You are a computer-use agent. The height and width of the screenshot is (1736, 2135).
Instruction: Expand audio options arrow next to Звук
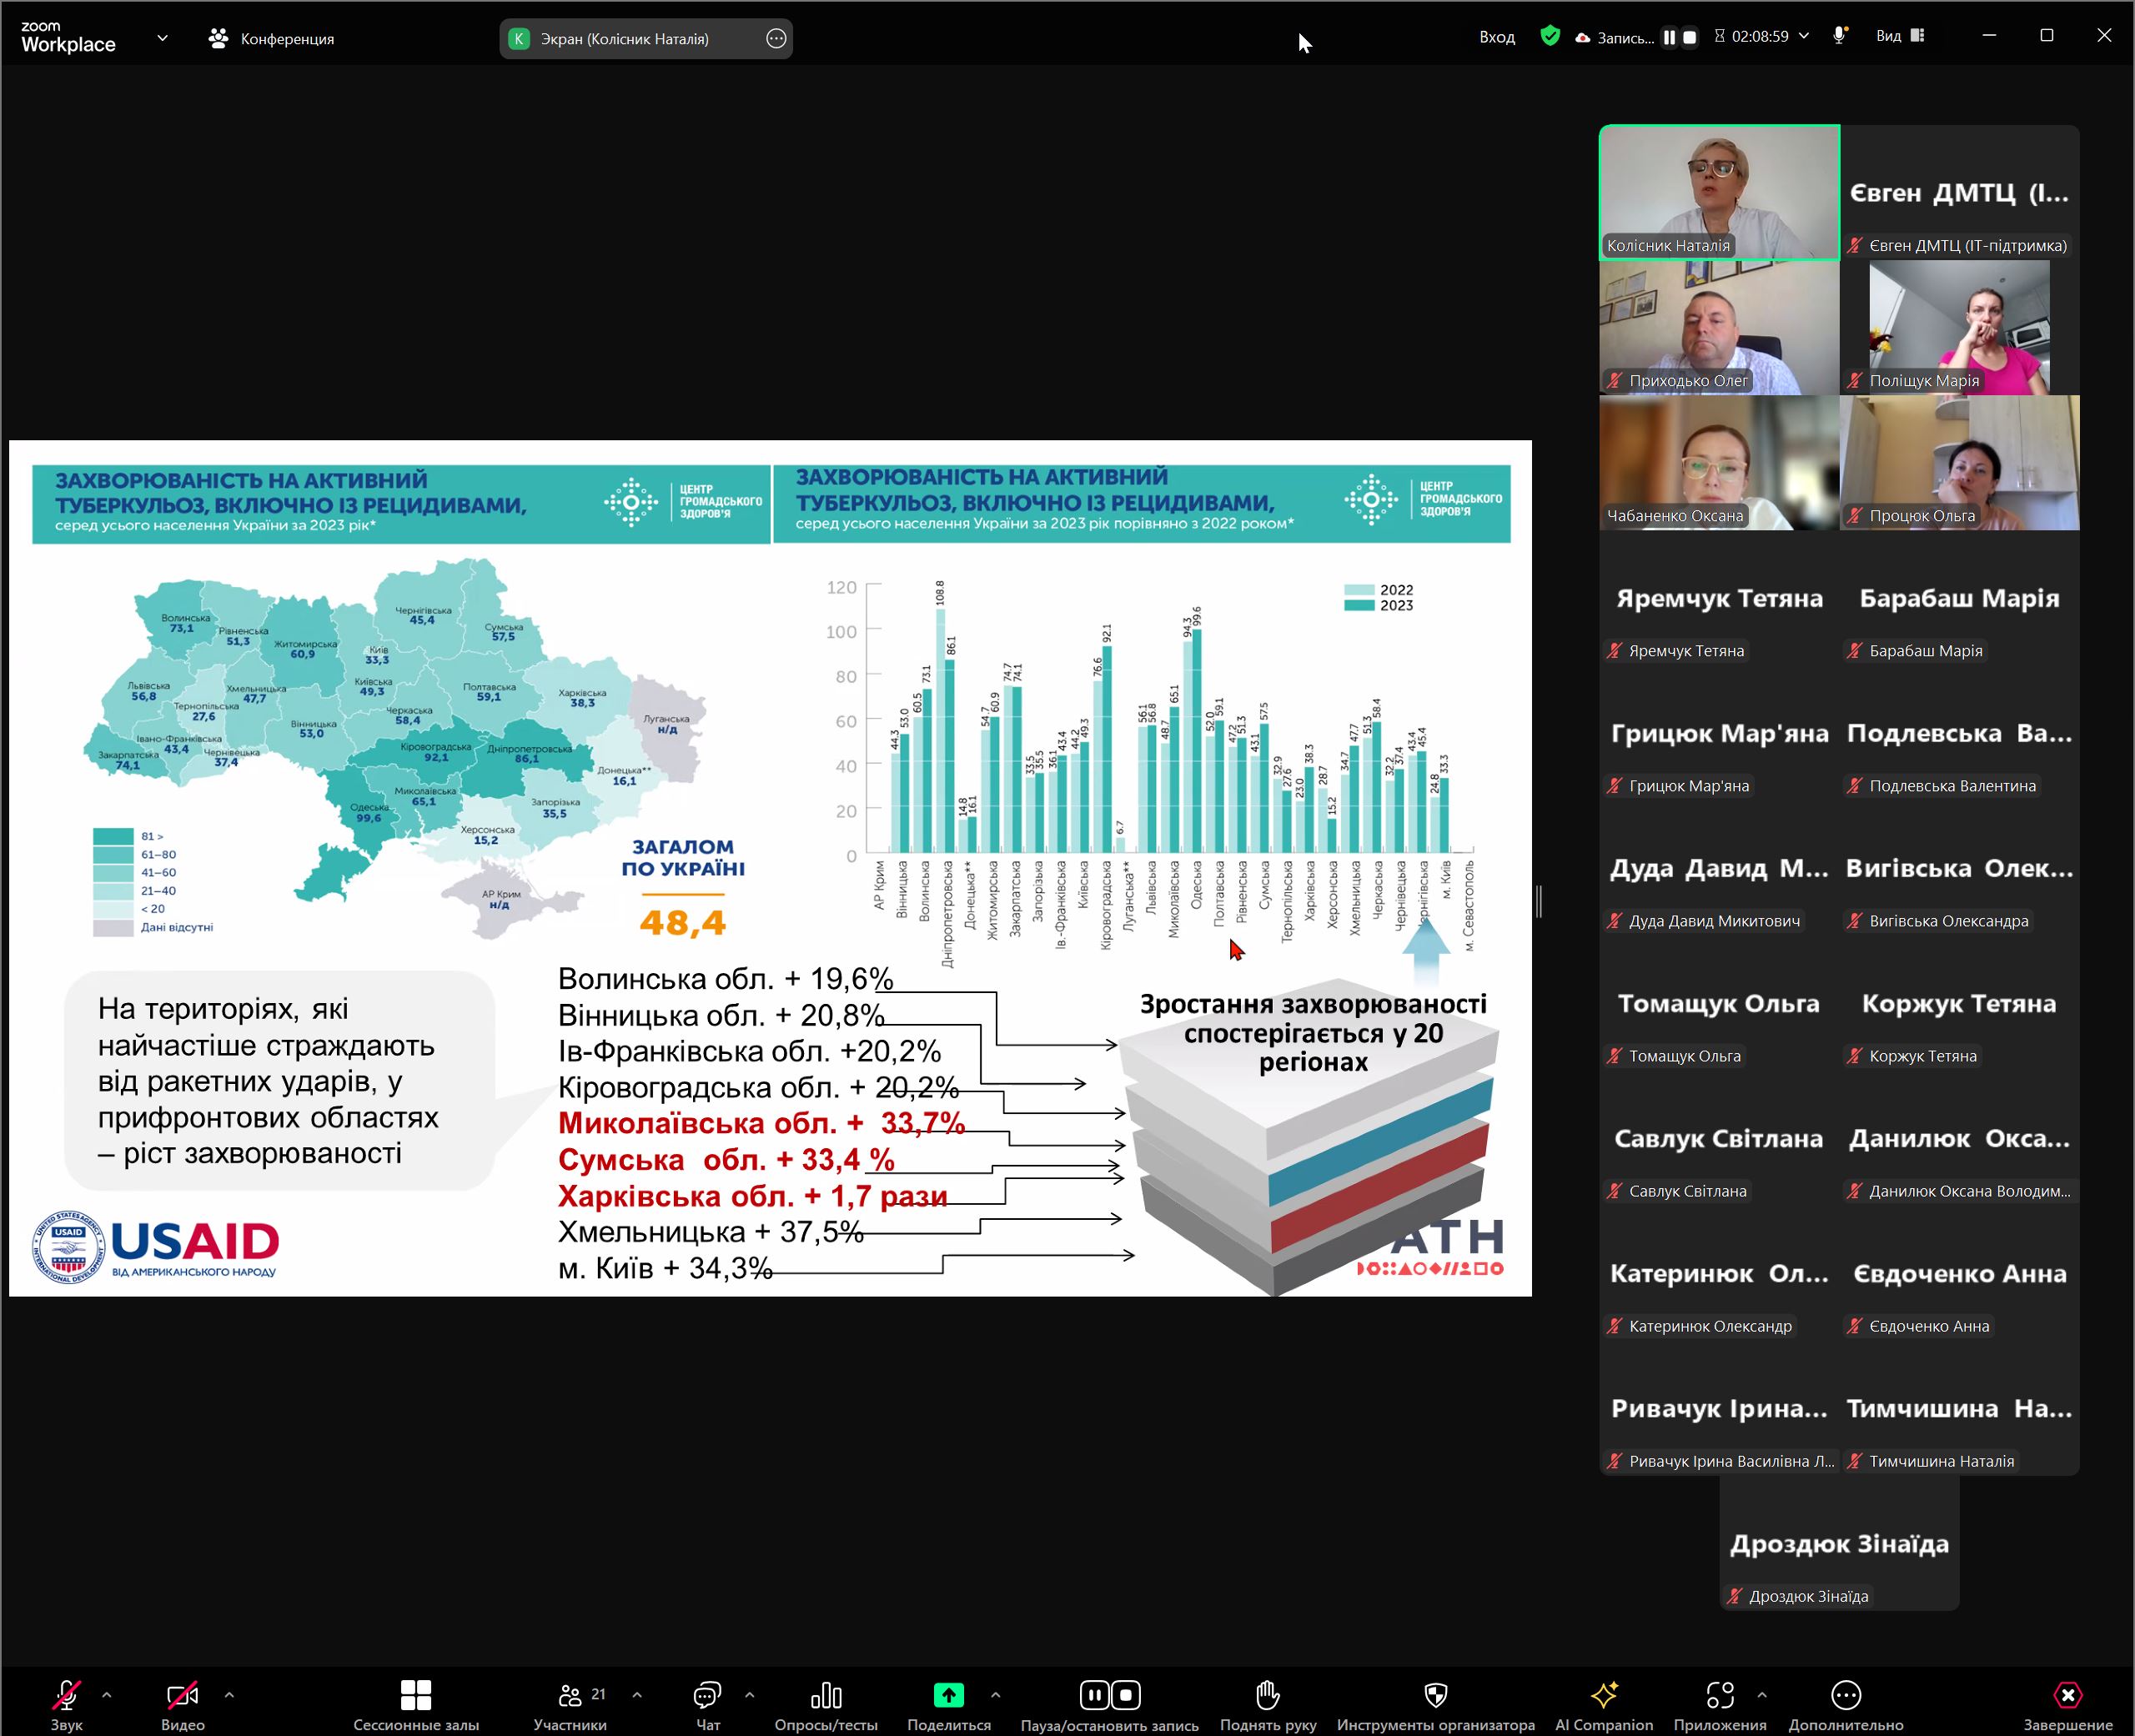(x=107, y=1695)
